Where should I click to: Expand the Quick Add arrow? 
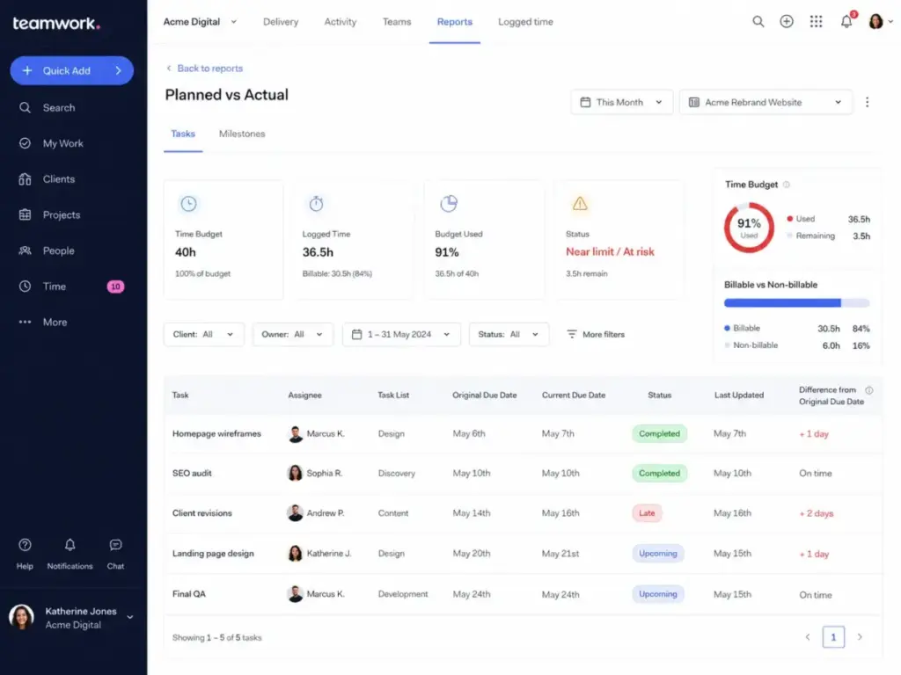click(x=119, y=70)
